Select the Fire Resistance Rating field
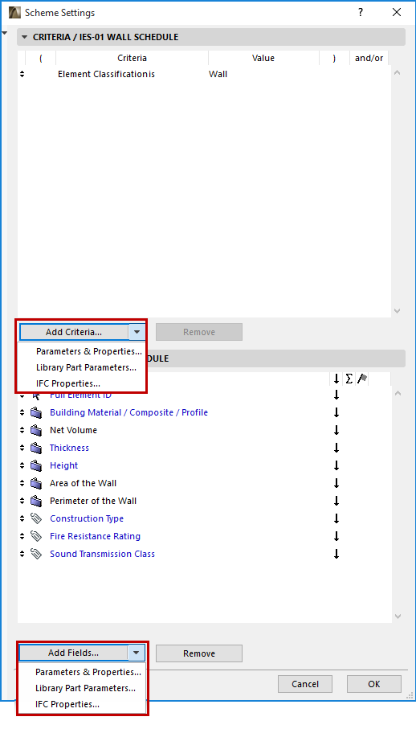This screenshot has height=729, width=416. [96, 536]
